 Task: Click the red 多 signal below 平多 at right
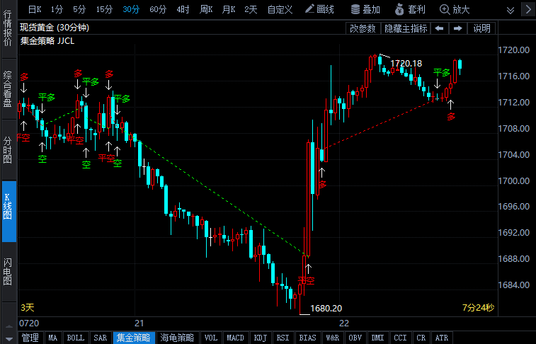click(x=451, y=117)
